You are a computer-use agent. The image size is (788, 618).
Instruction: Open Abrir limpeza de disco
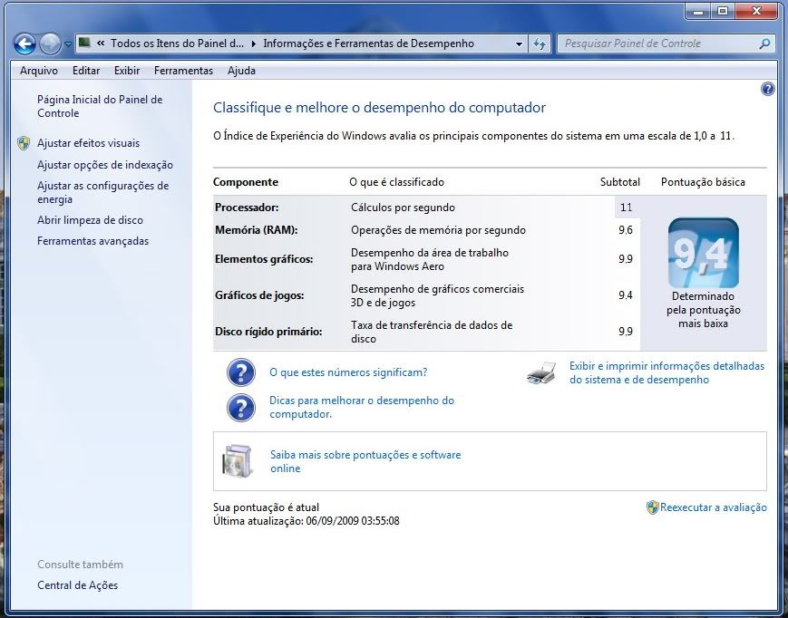pyautogui.click(x=90, y=220)
